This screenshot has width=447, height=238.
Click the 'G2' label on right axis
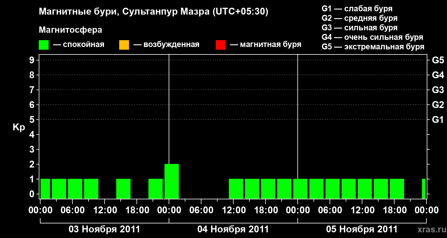tap(438, 105)
